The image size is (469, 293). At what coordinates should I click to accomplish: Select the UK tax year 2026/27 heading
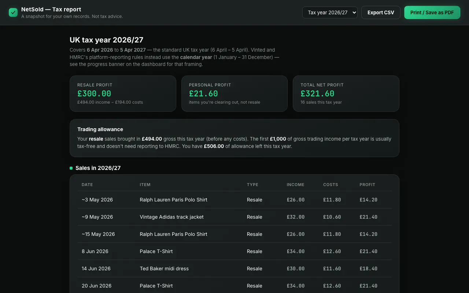pyautogui.click(x=106, y=40)
